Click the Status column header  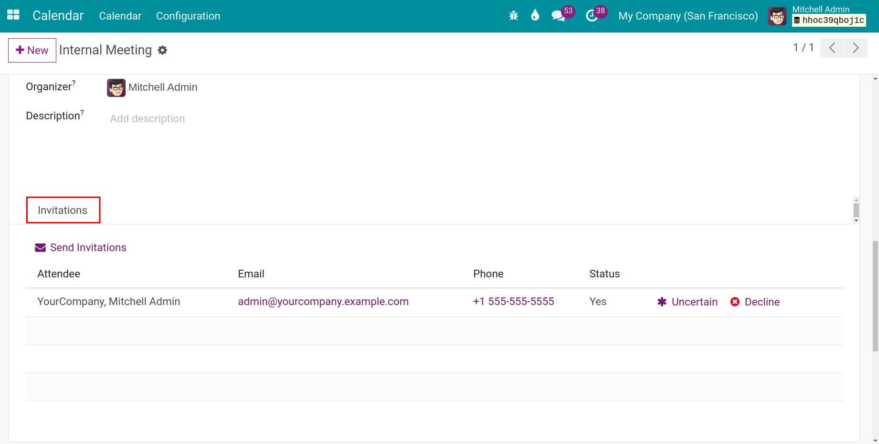(604, 274)
